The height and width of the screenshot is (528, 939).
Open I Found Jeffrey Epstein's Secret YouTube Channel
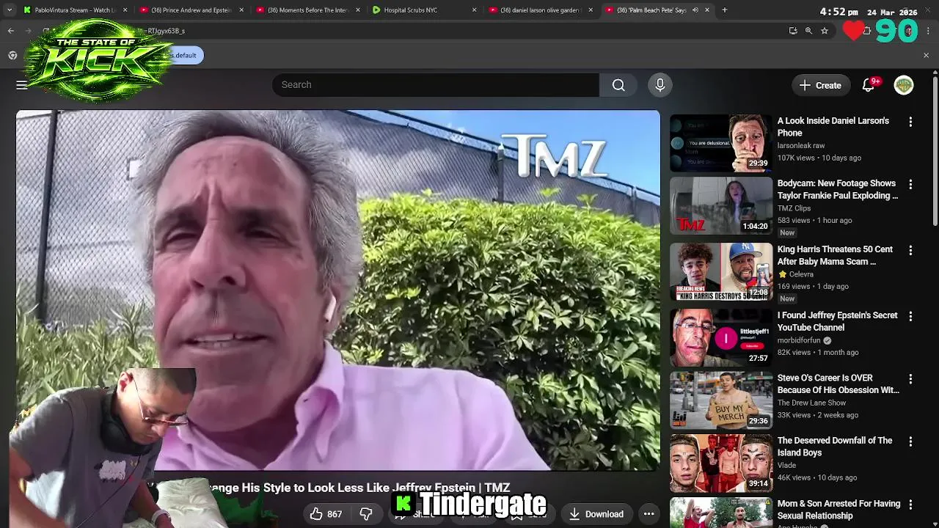click(838, 321)
